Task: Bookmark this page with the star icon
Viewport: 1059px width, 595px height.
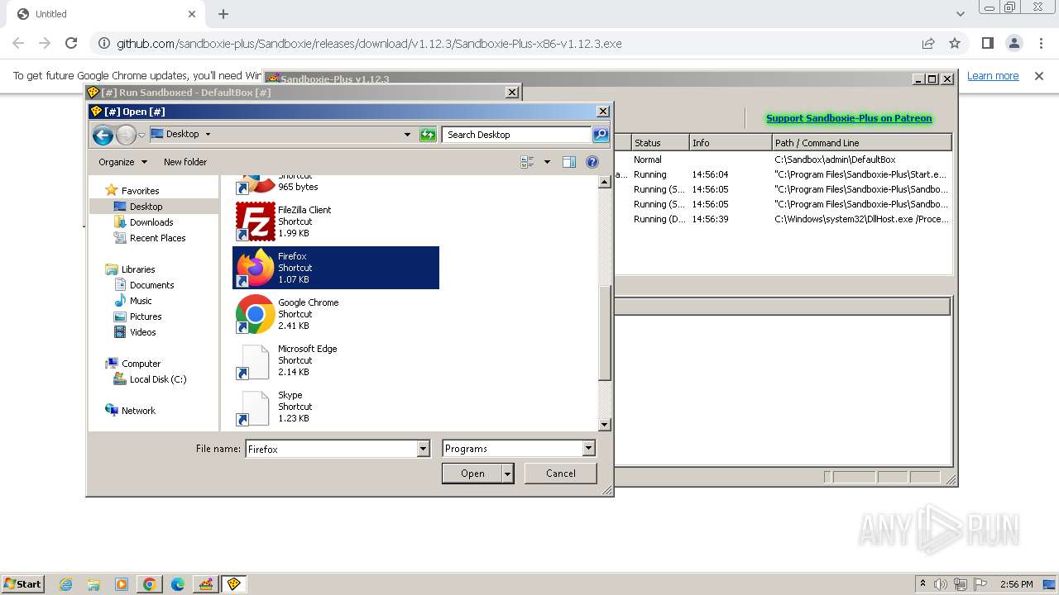Action: click(955, 43)
